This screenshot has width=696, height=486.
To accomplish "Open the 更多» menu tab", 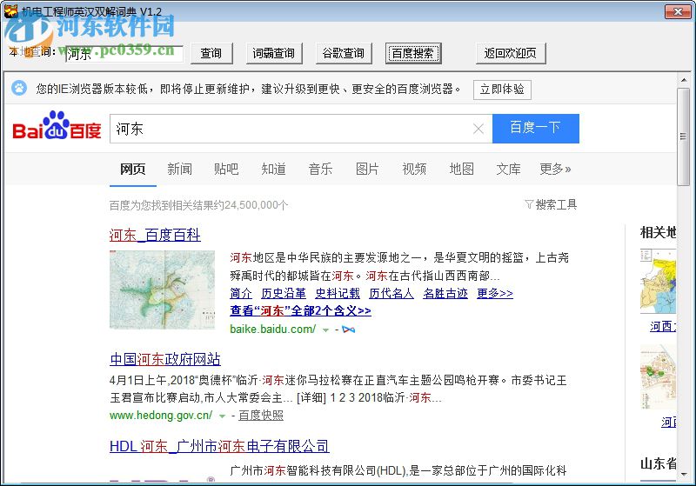I will pos(555,169).
